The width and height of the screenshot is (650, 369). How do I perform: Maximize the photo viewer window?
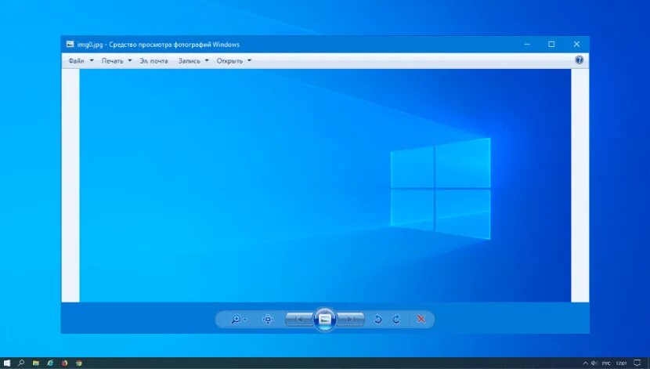point(551,44)
